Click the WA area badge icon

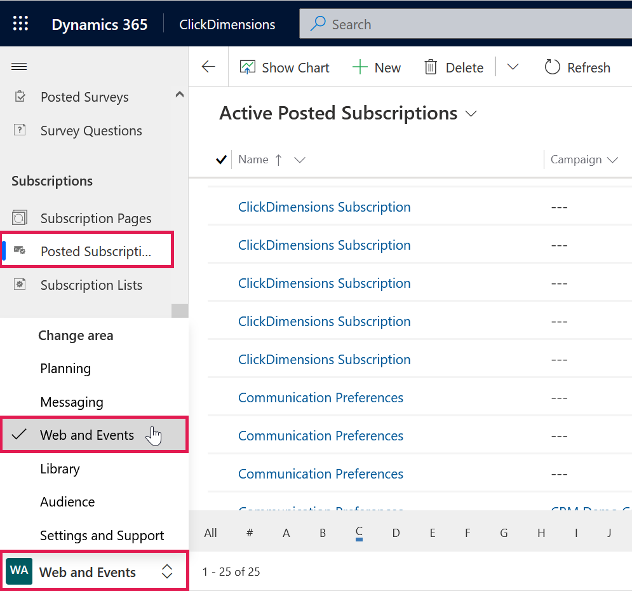(19, 571)
